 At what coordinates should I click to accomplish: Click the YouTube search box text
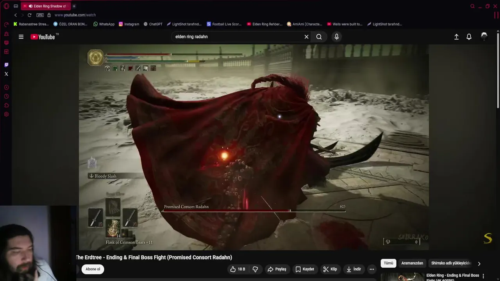pos(191,37)
